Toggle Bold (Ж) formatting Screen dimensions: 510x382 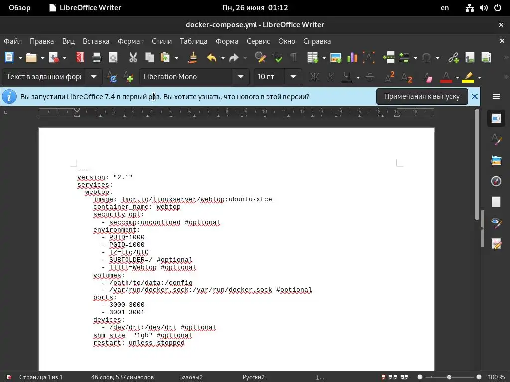point(314,77)
